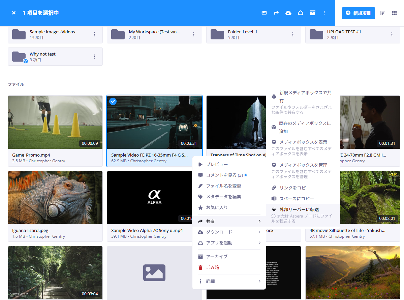
Task: Open options menu for Why not test folder
Action: (x=94, y=57)
